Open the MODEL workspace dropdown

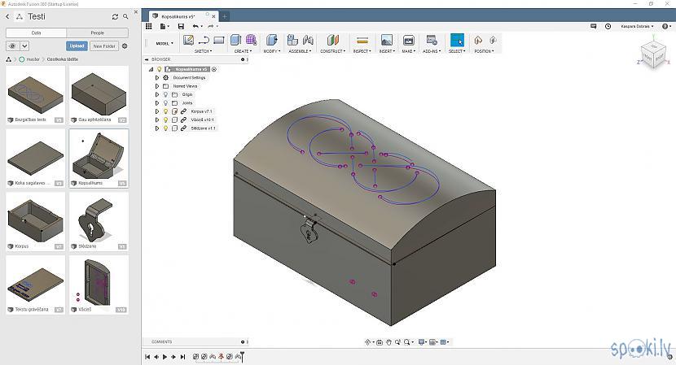(165, 43)
